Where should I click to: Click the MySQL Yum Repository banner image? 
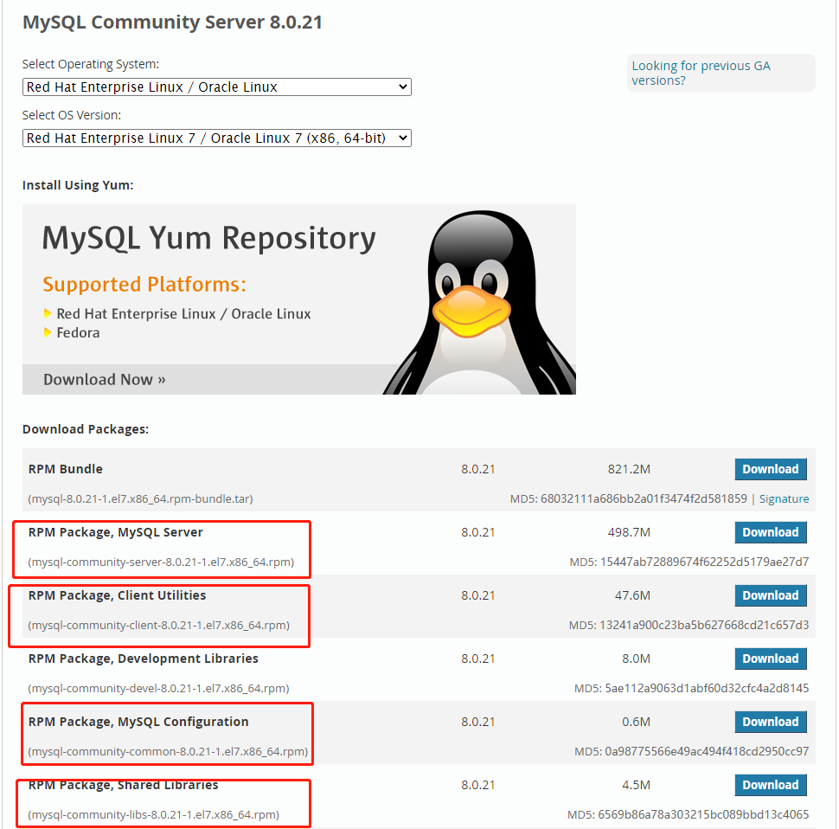[x=299, y=299]
